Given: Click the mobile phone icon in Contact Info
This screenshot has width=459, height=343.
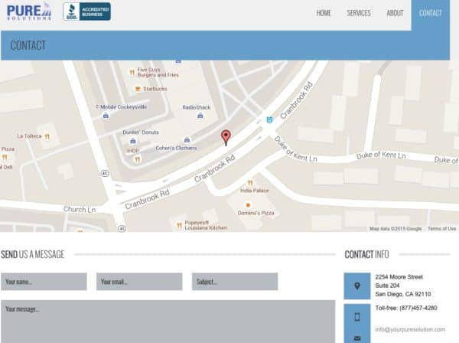Looking at the screenshot, I should [356, 315].
